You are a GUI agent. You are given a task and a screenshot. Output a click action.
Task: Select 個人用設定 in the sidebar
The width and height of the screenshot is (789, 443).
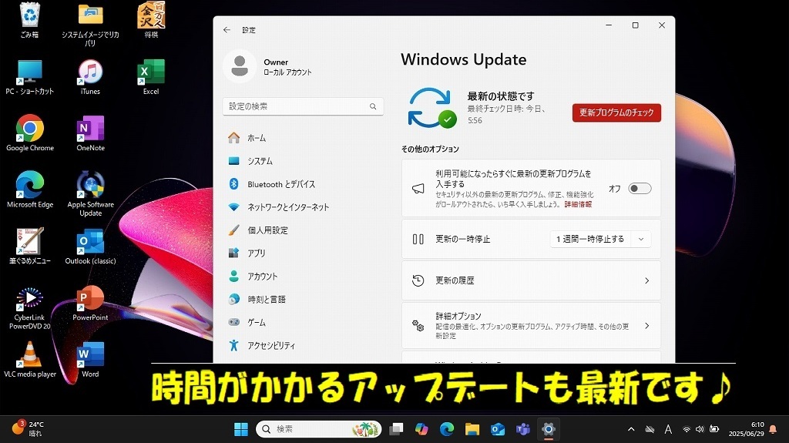[303, 230]
